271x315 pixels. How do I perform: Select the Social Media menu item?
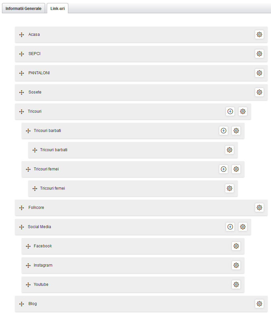point(39,227)
